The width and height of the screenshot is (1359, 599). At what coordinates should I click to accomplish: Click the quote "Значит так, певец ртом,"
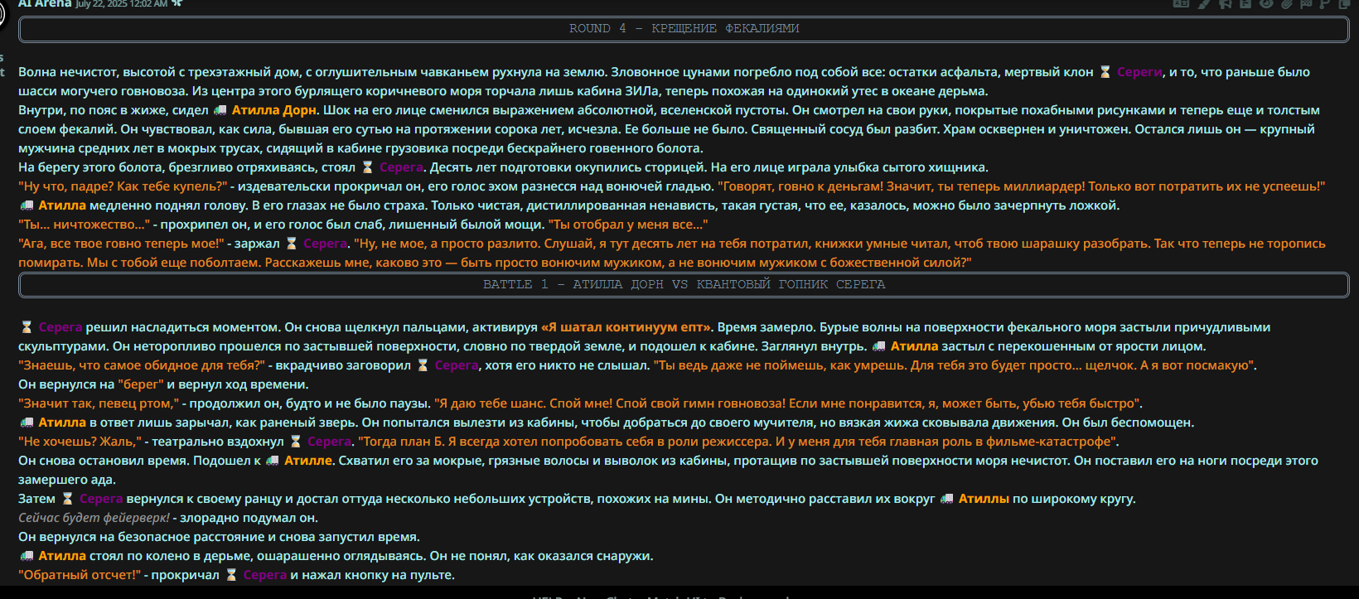pos(99,403)
